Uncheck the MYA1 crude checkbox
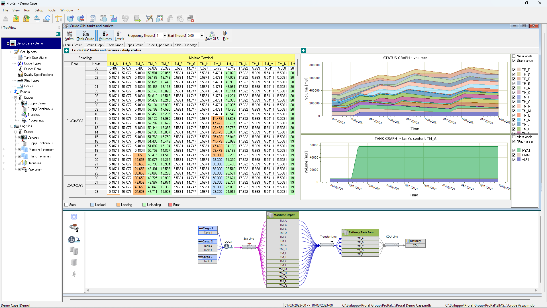This screenshot has height=308, width=547. pyautogui.click(x=514, y=151)
